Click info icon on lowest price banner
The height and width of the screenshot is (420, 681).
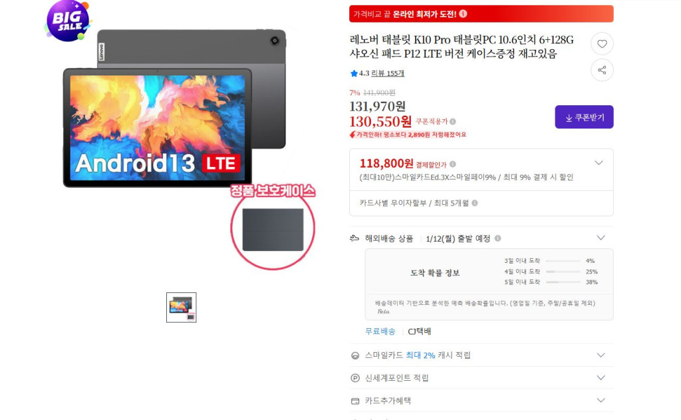pos(464,14)
